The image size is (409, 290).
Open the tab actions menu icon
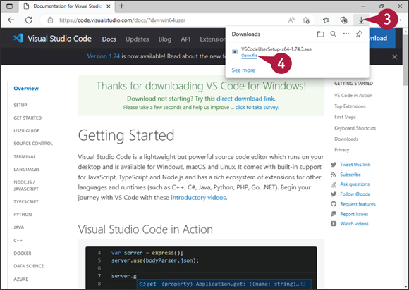tap(9, 6)
